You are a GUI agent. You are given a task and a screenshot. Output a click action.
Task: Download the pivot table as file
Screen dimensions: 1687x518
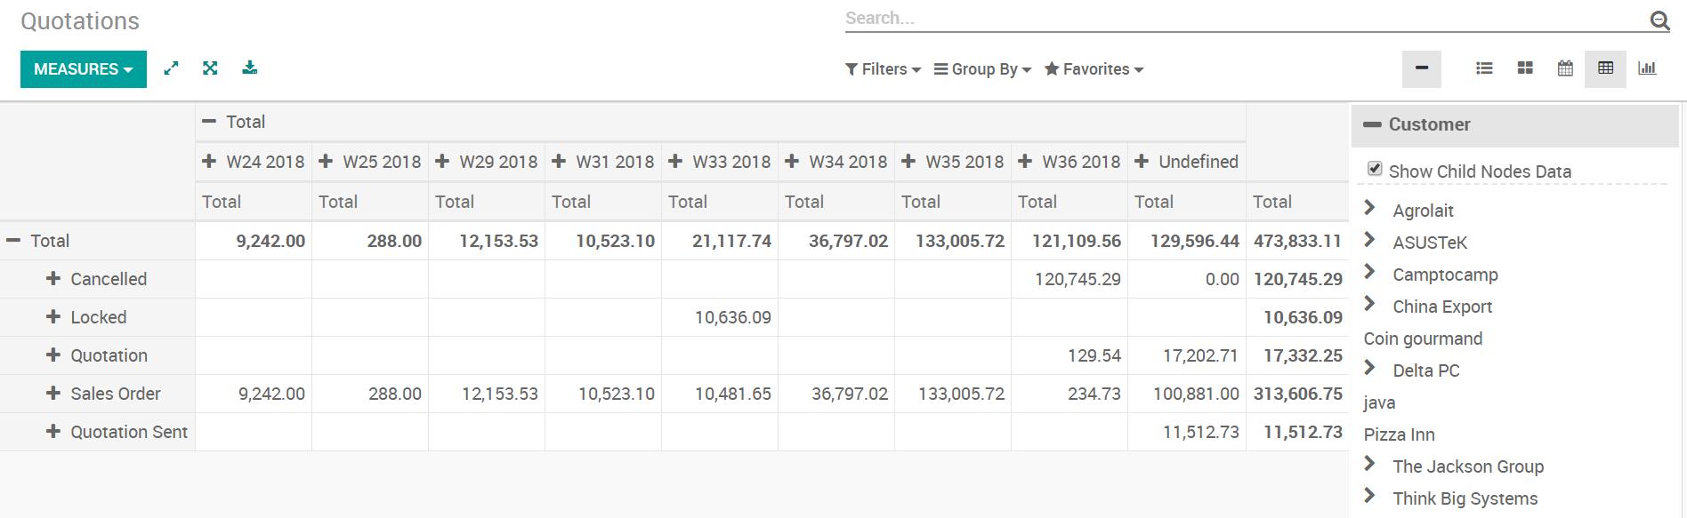[250, 68]
